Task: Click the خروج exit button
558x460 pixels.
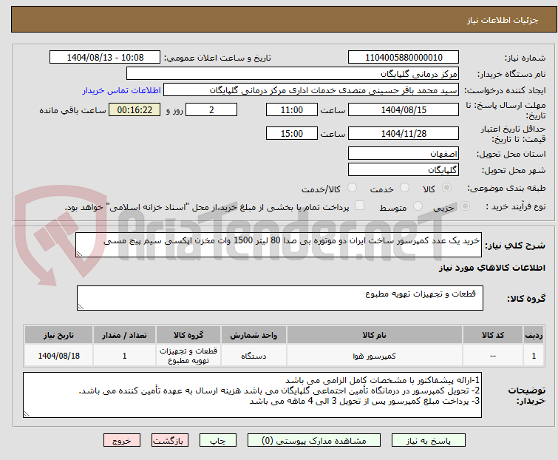Action: (122, 441)
